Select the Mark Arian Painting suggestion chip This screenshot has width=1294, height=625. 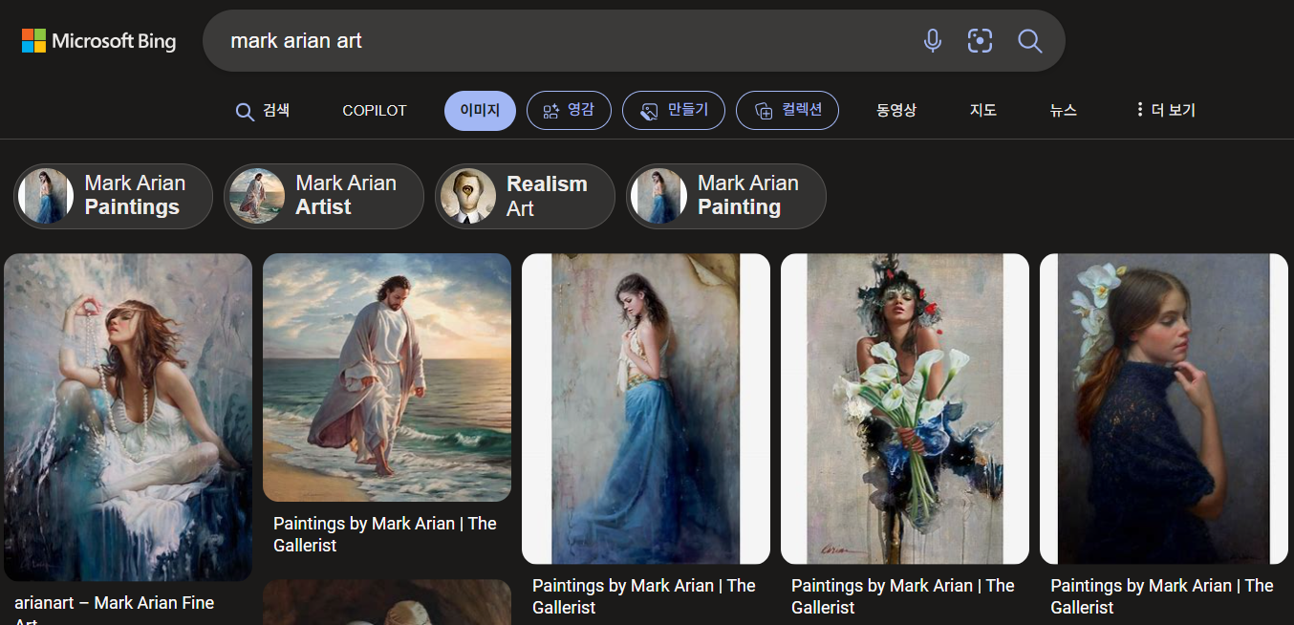click(726, 196)
